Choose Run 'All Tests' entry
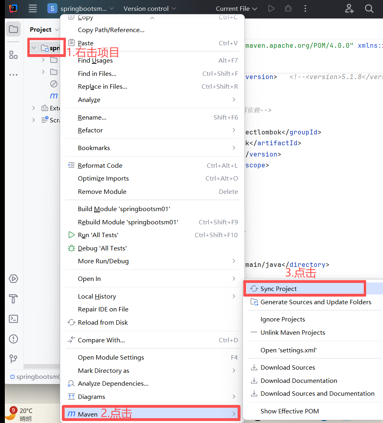This screenshot has width=383, height=423. [x=152, y=235]
